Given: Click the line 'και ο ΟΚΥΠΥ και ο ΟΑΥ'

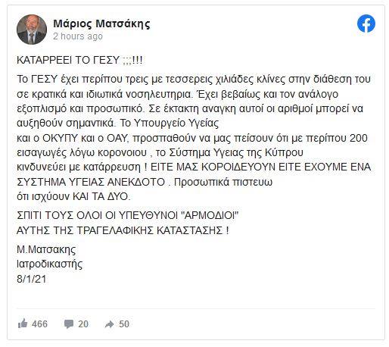Looking at the screenshot, I should 192,138.
